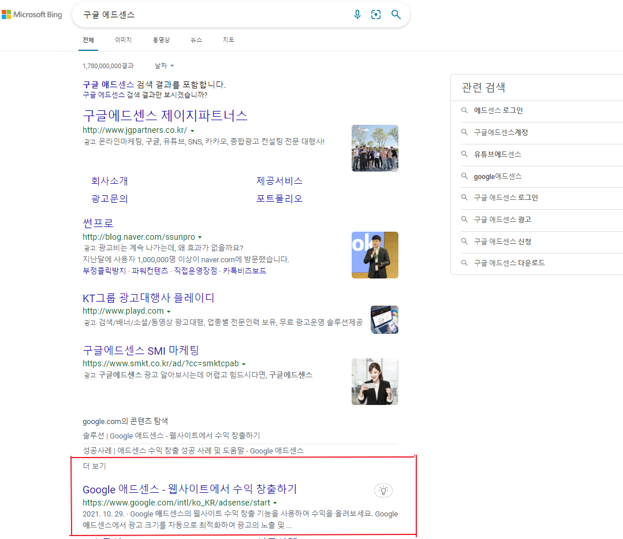Click the woman photo thumbnail for SMI 마케팅
The height and width of the screenshot is (539, 623).
pos(375,382)
